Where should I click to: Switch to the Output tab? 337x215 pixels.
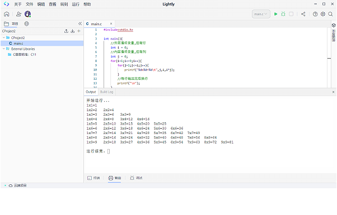pyautogui.click(x=91, y=92)
